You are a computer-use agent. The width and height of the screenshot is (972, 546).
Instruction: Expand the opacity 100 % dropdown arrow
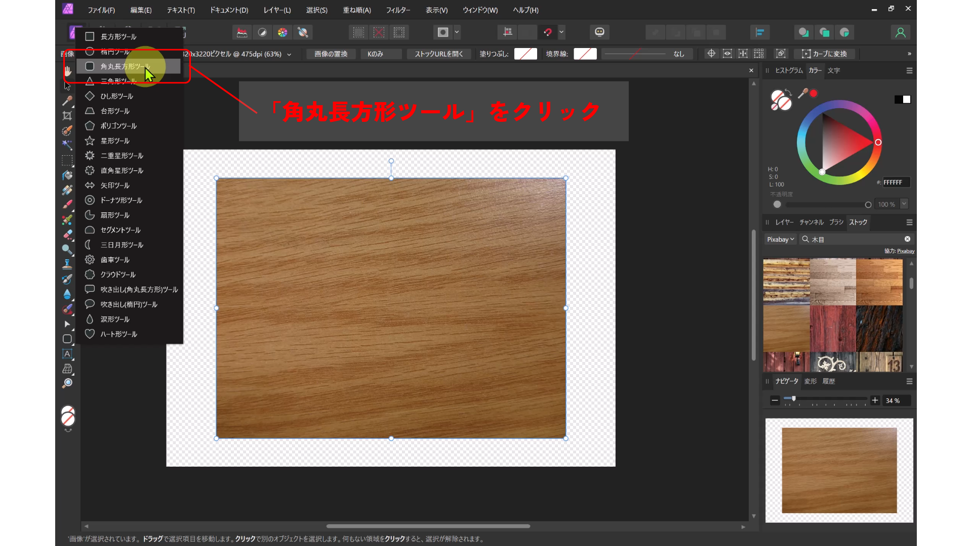904,204
